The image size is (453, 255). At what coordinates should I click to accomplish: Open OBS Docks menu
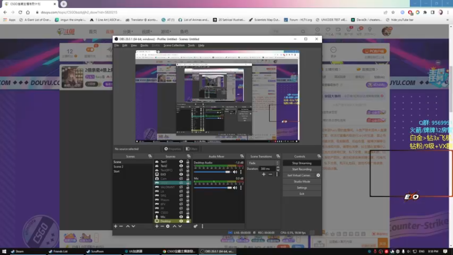click(x=144, y=45)
